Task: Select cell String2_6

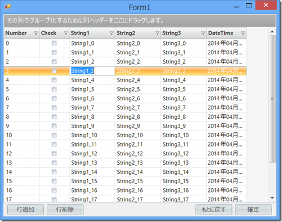Action: tap(138, 98)
